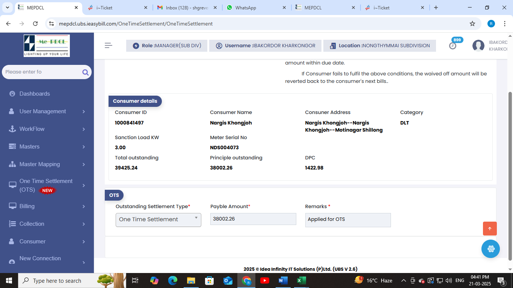Click the user profile avatar icon
Image resolution: width=513 pixels, height=288 pixels.
(478, 46)
